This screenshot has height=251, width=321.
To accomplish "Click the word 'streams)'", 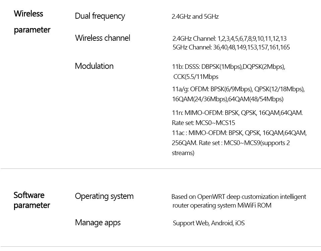I will (183, 153).
